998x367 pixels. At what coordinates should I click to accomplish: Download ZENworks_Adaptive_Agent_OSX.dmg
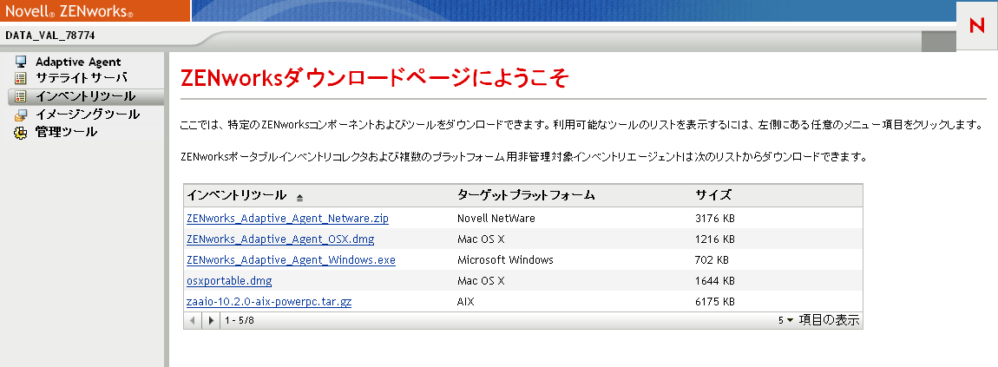pyautogui.click(x=280, y=239)
